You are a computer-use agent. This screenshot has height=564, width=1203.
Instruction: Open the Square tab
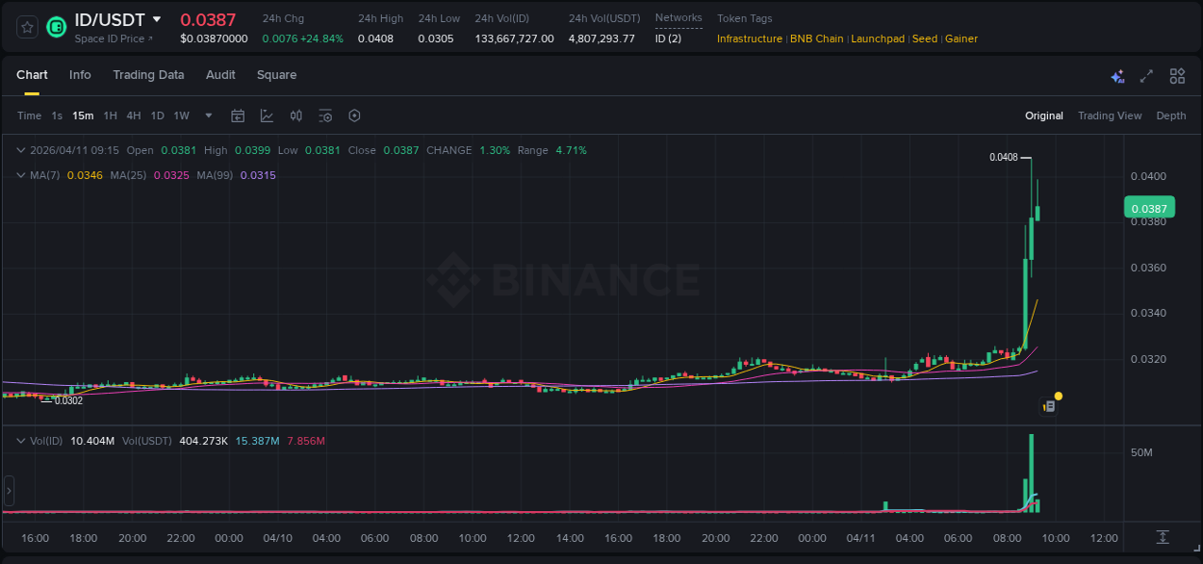click(x=276, y=75)
